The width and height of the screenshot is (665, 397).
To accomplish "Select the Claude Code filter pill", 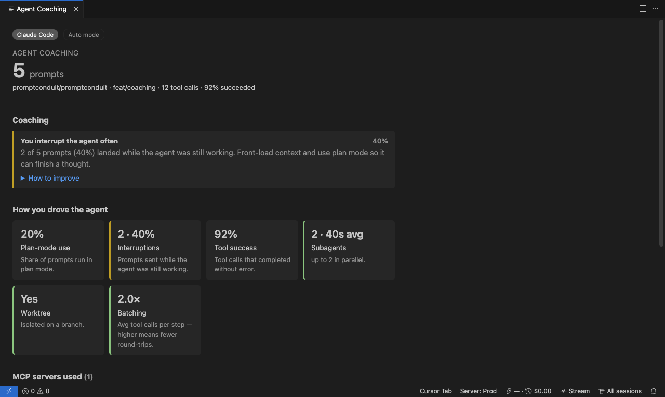I will tap(35, 35).
